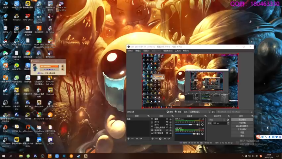This screenshot has height=159, width=282.
Task: Move scene down in Scenes panel
Action: [x=141, y=139]
